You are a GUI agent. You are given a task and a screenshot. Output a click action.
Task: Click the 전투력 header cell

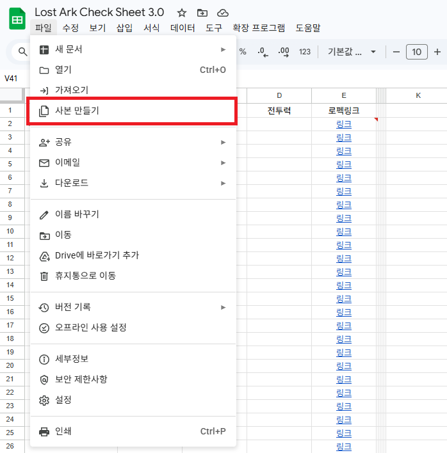(279, 110)
